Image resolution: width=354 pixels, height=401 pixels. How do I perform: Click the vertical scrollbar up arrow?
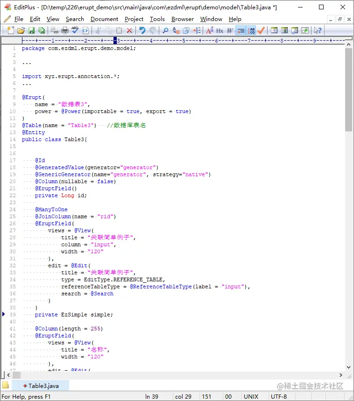tap(348, 44)
